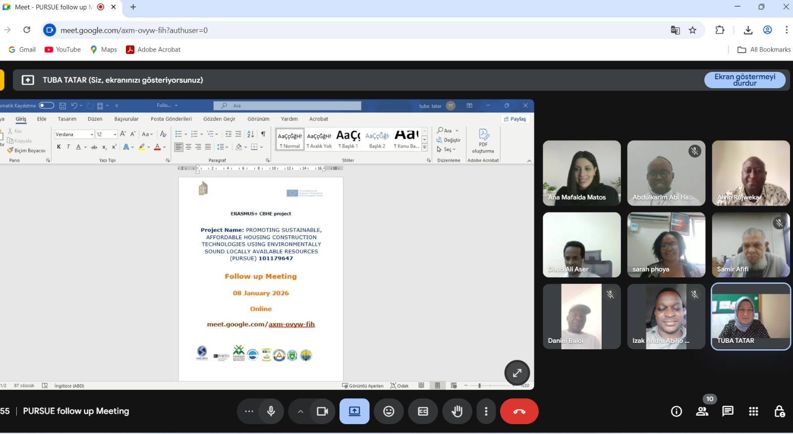The width and height of the screenshot is (793, 434).
Task: Click the red leave call button
Action: (519, 411)
